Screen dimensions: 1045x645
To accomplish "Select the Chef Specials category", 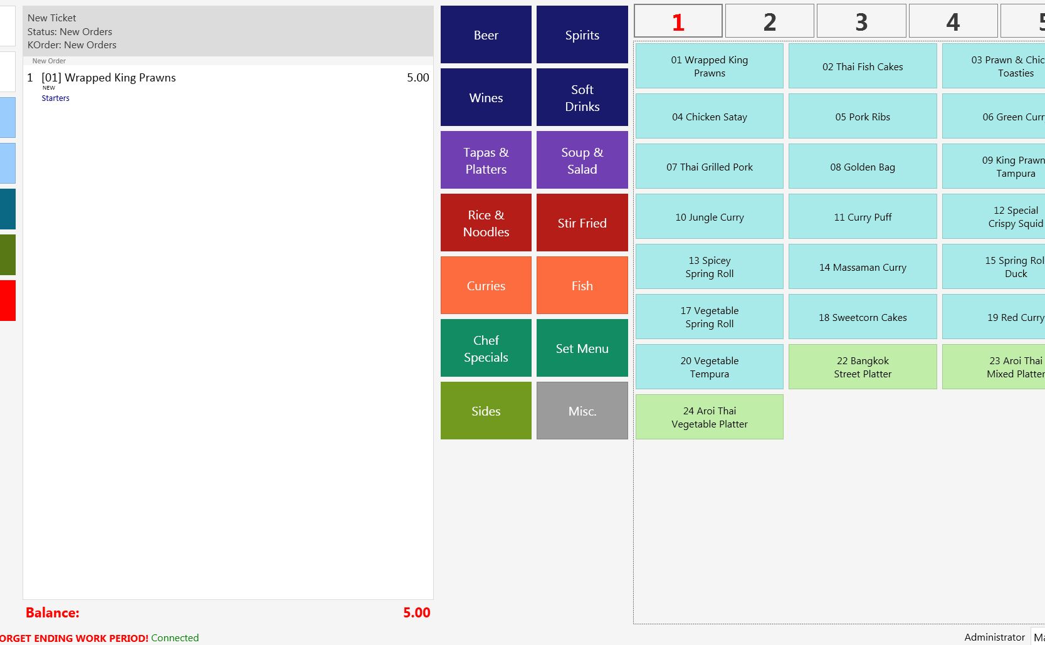I will [x=486, y=349].
